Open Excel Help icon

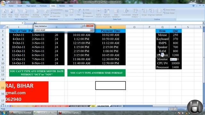[x=193, y=6]
